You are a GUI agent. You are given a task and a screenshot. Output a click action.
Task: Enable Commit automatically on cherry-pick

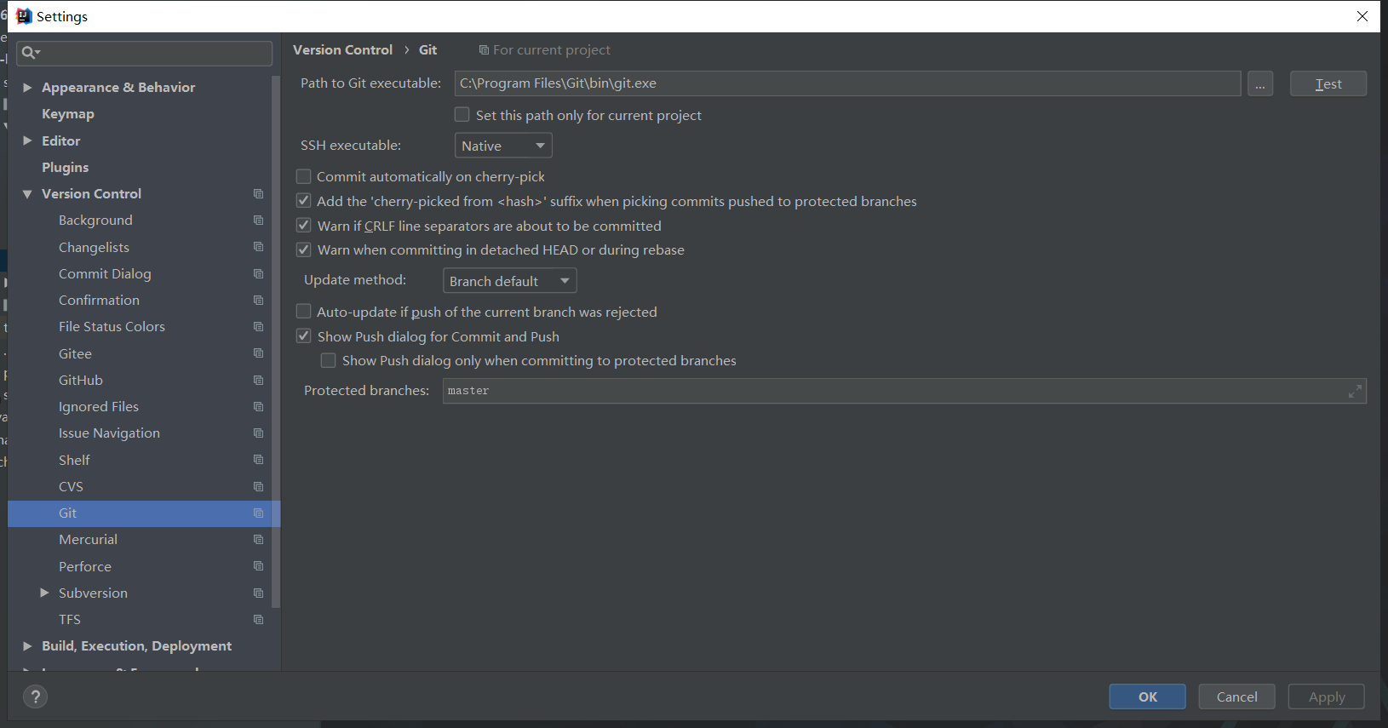click(304, 177)
